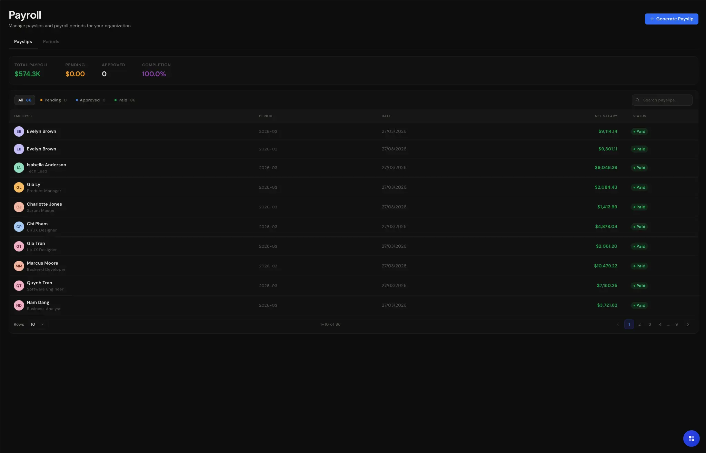Switch to the Periods tab

coord(51,42)
